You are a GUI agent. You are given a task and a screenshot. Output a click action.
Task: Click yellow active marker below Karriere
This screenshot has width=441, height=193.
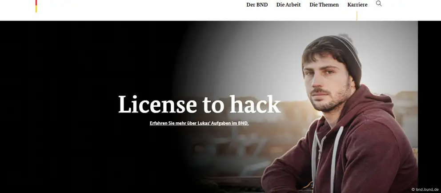click(x=357, y=16)
